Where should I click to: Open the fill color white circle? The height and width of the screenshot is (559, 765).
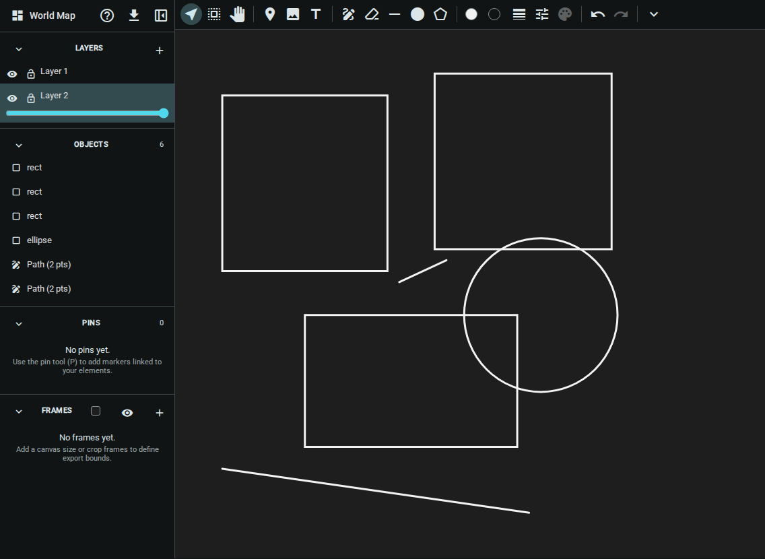click(x=471, y=14)
